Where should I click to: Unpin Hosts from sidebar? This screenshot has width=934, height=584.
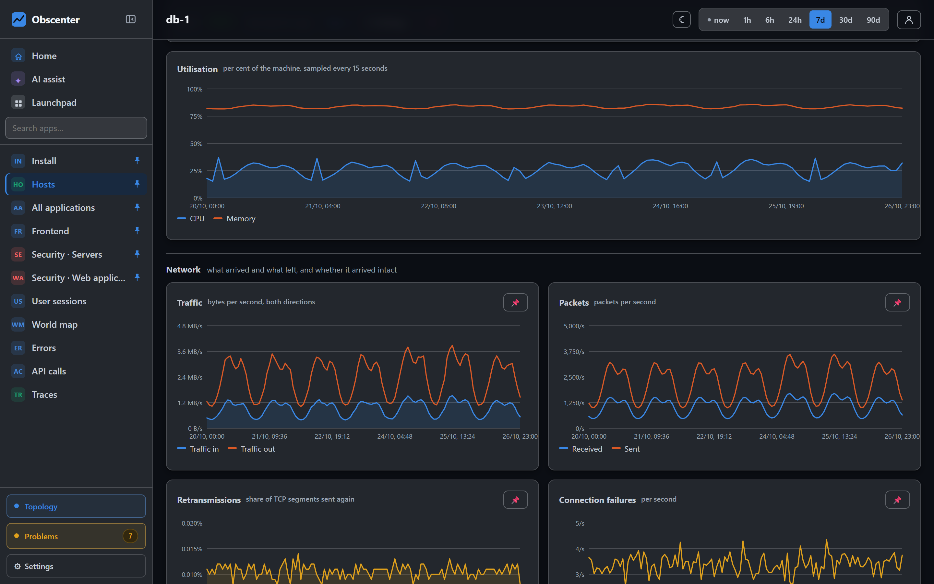tap(137, 184)
